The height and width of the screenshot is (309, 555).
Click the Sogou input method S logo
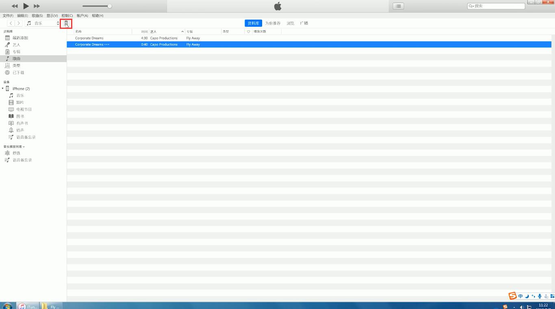(x=513, y=296)
